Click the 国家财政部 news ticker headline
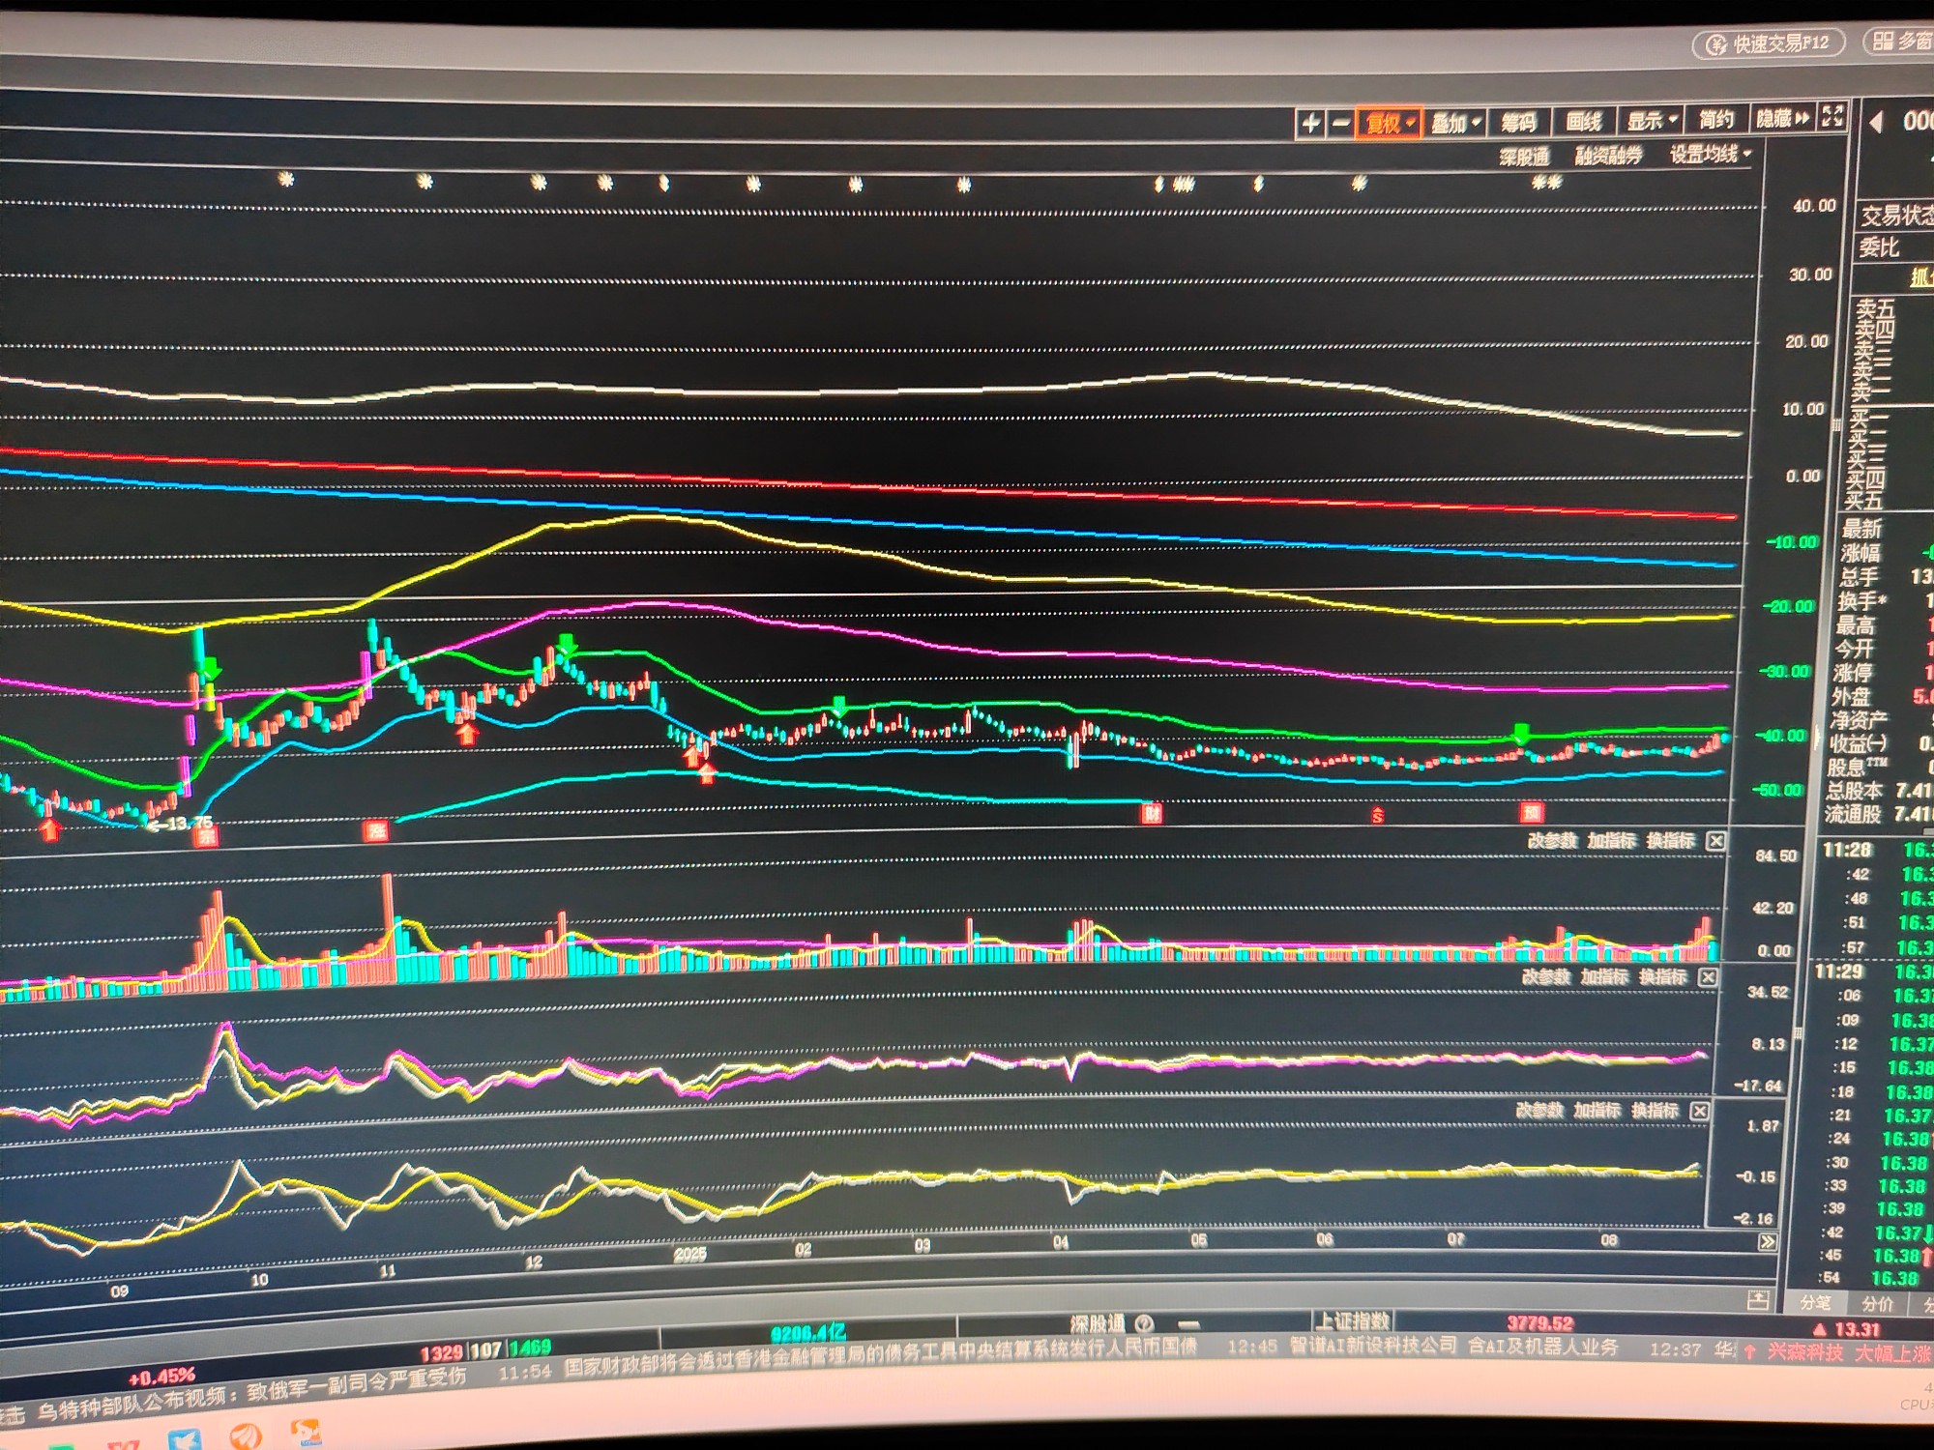The width and height of the screenshot is (1934, 1450). [x=880, y=1358]
